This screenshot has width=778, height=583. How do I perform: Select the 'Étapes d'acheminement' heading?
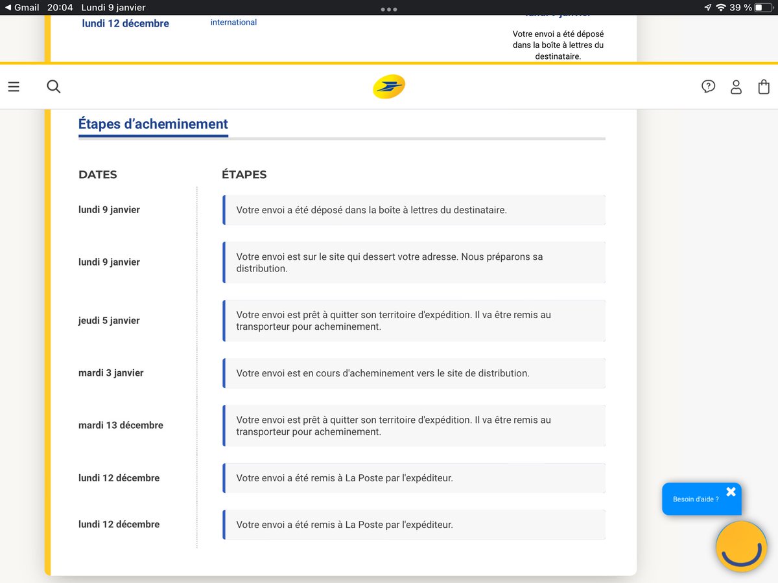153,124
